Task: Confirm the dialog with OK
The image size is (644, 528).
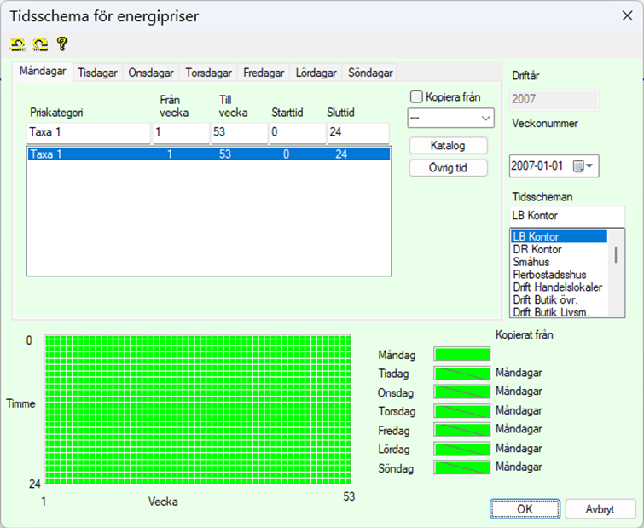Action: point(525,508)
